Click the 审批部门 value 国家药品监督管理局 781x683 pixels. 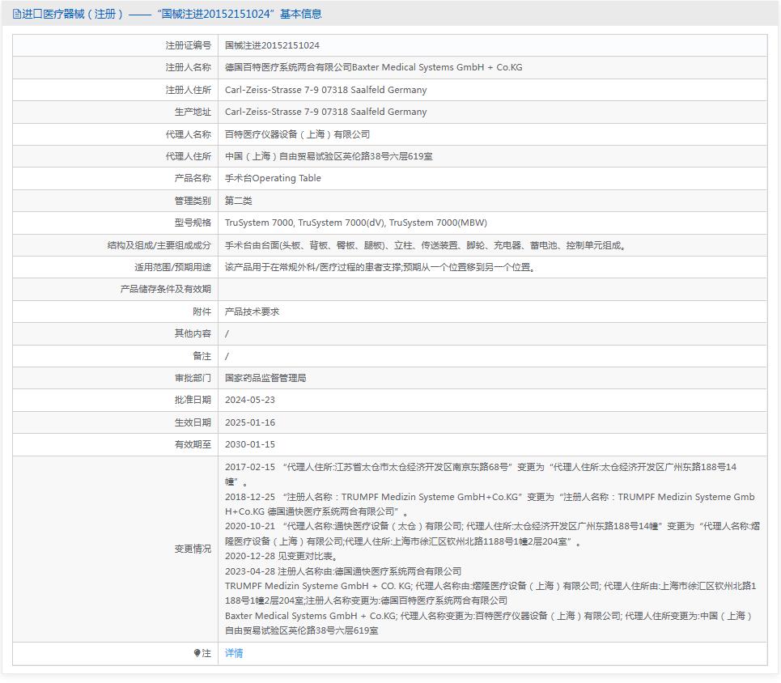tap(265, 377)
